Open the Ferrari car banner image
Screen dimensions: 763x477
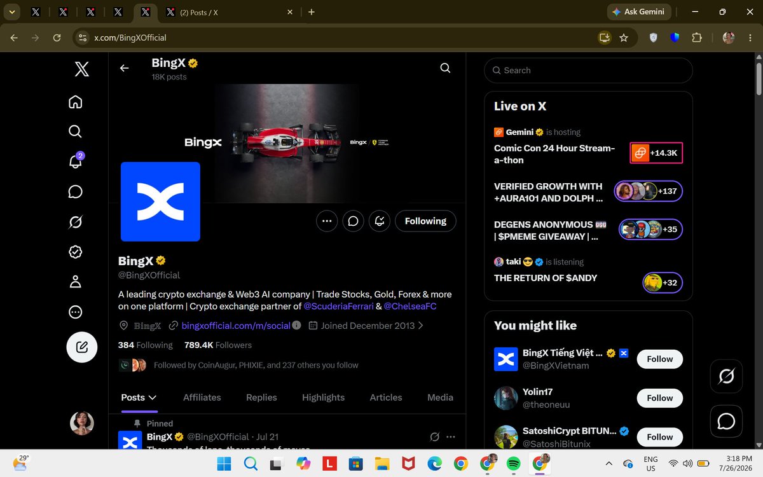pos(287,143)
